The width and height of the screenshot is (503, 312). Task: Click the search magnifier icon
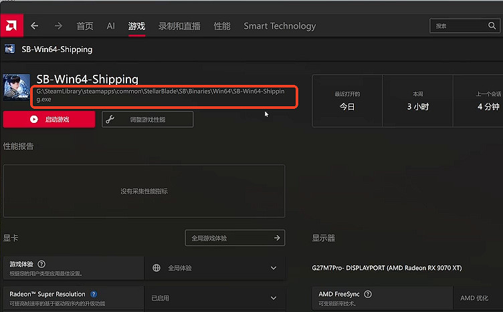[492, 25]
